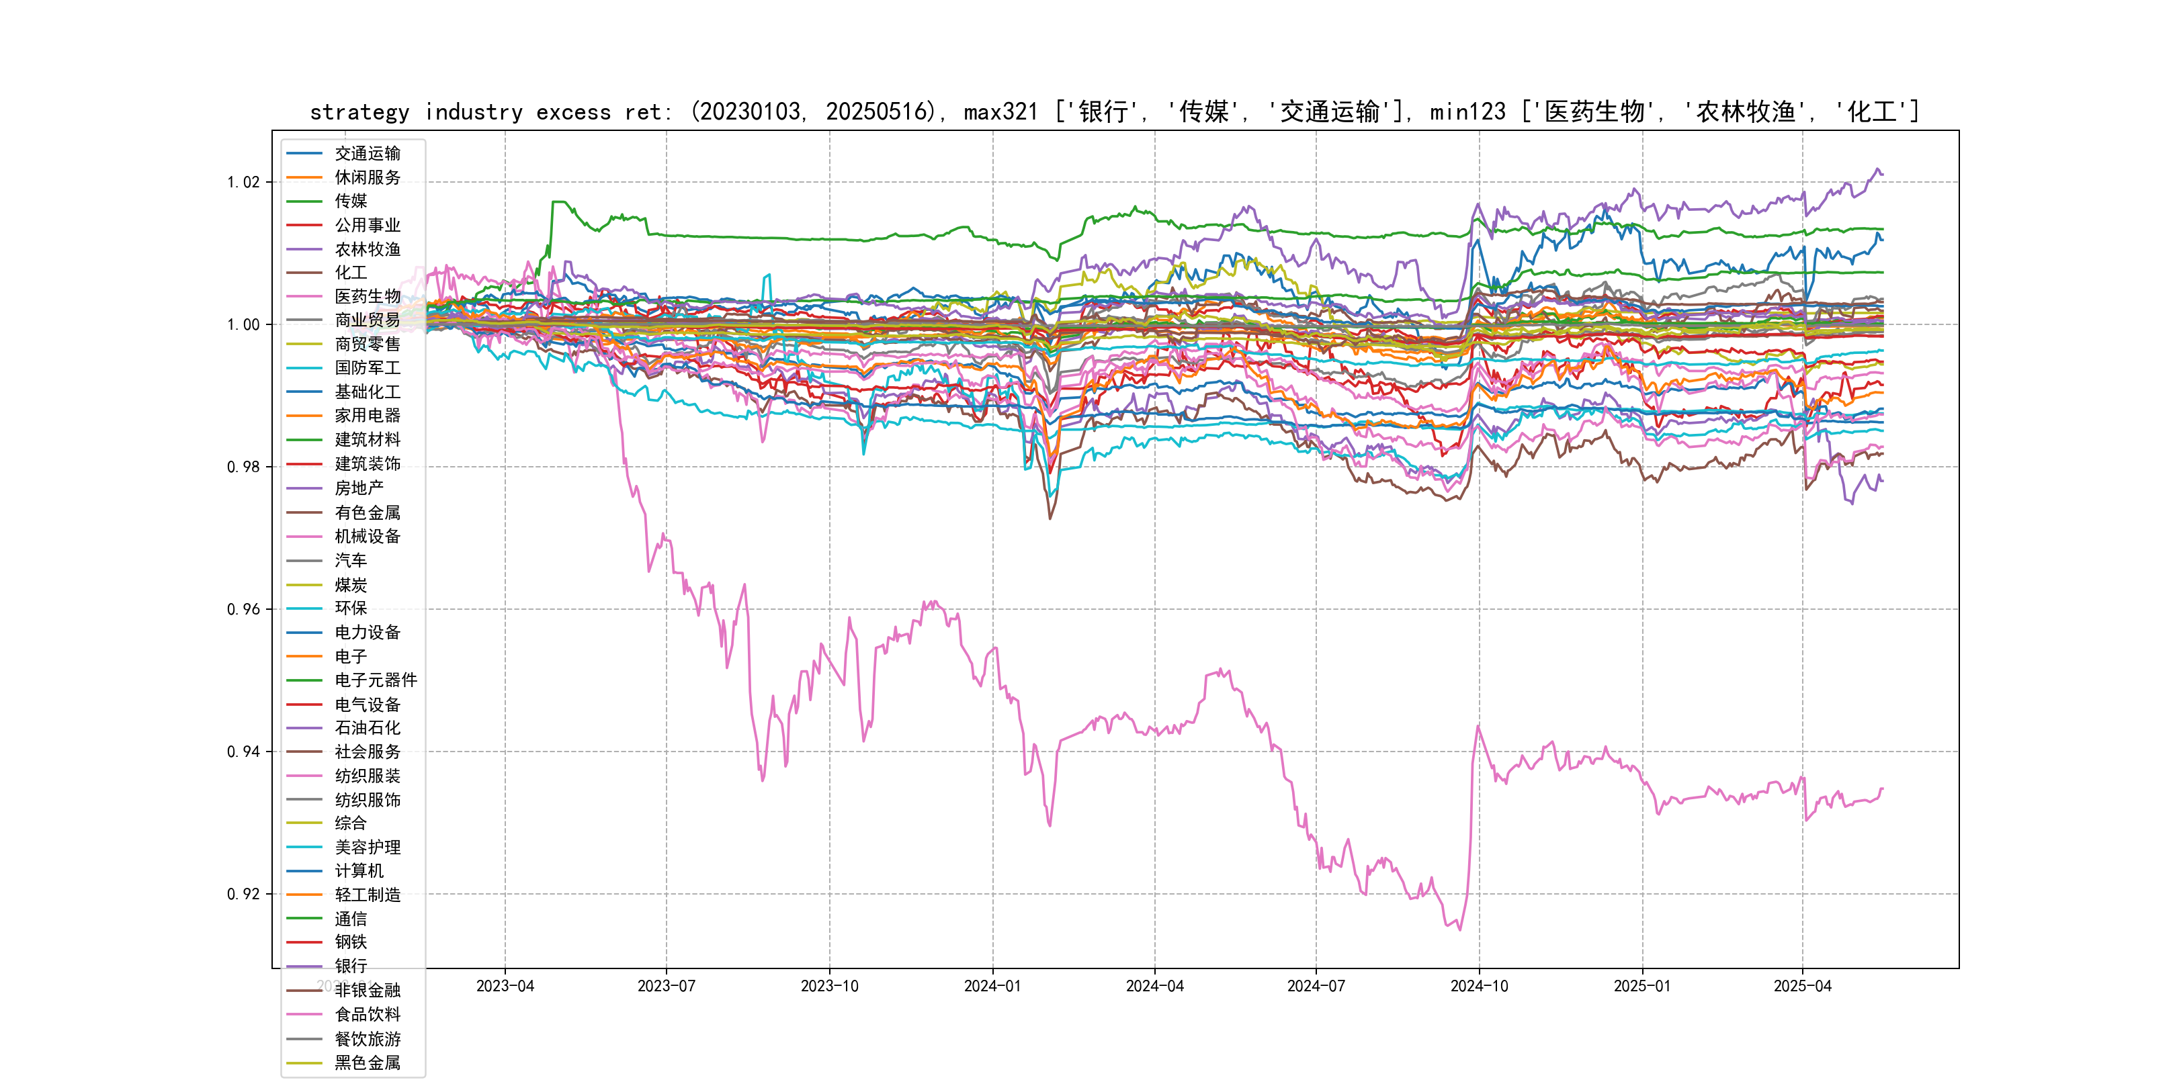Click the 2023-07 x-axis date label
The height and width of the screenshot is (1088, 2177).
click(666, 986)
